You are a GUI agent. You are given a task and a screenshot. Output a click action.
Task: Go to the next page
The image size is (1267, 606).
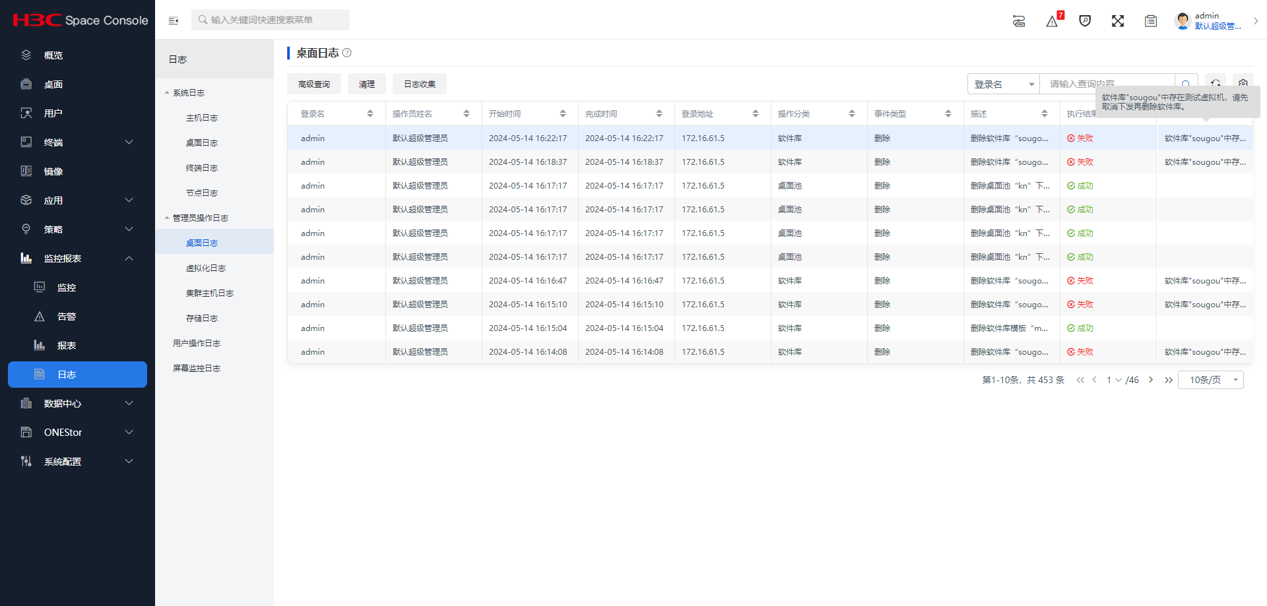click(x=1151, y=380)
